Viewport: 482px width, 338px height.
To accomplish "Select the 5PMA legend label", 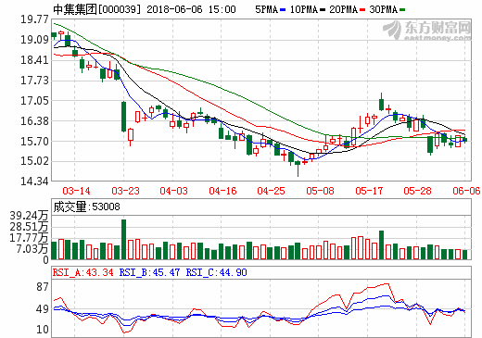I will (266, 9).
